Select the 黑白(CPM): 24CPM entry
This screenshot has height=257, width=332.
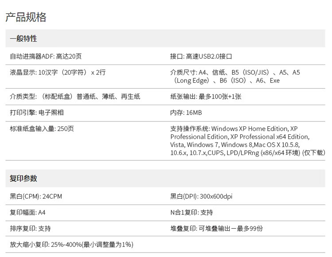coord(36,197)
